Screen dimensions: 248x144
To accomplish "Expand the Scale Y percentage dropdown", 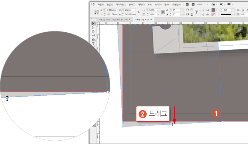I will click(159, 14).
